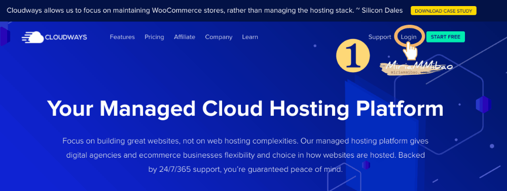
Task: Go to the Affiliate page
Action: tap(185, 37)
